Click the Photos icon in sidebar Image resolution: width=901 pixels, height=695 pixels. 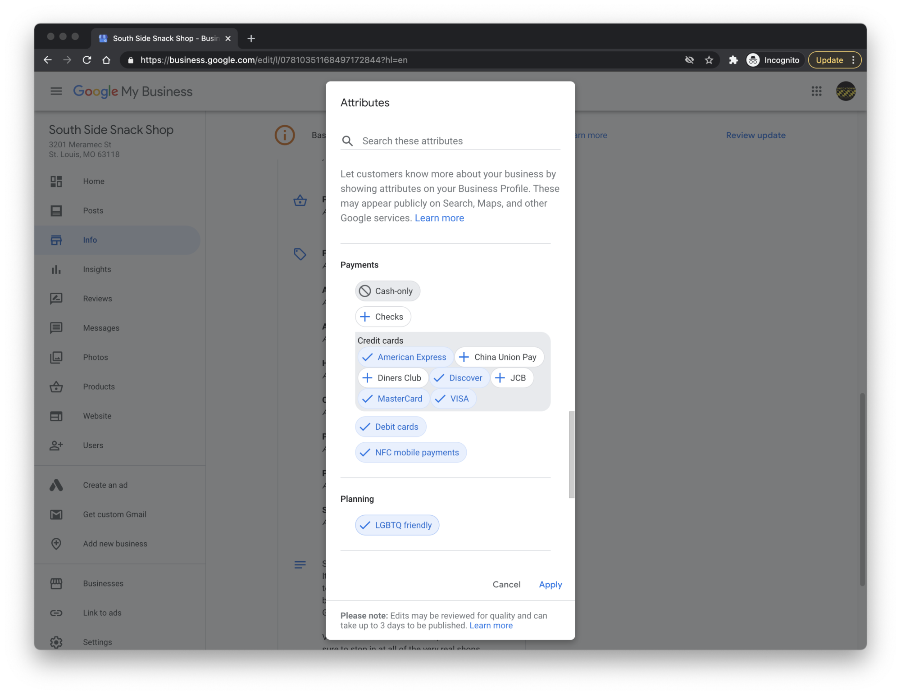pos(56,357)
